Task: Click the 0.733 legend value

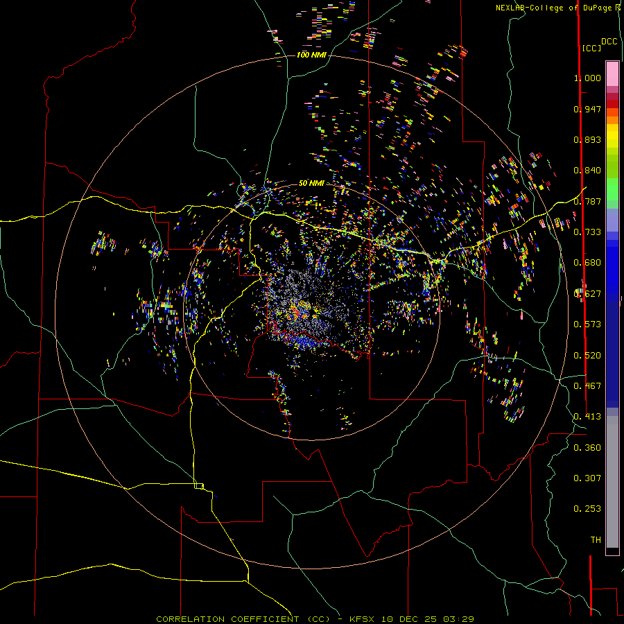Action: click(587, 232)
